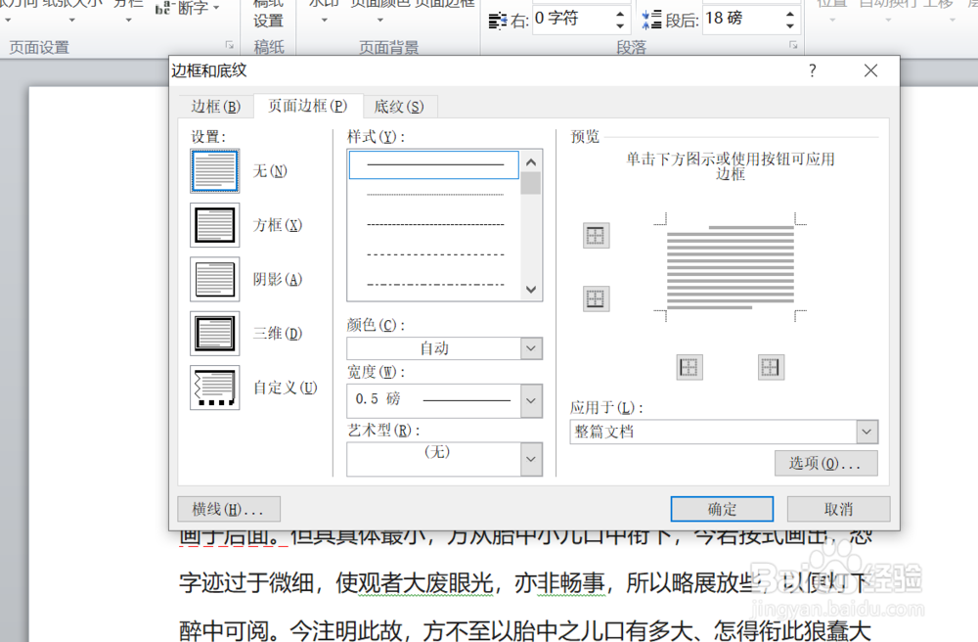Click the 稿纸设置 ribbon button
This screenshot has height=642, width=978.
tap(269, 14)
